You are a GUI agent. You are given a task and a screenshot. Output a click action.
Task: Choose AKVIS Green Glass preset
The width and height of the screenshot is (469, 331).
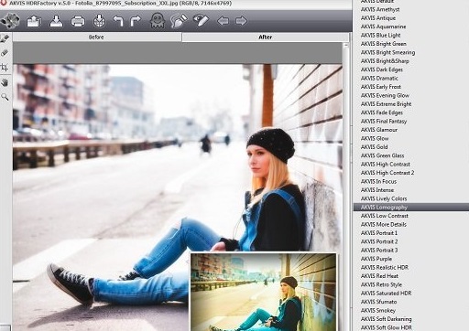(x=382, y=155)
